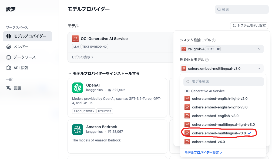Click the Oracle icon beside cohere.embed-english-v3.0

pyautogui.click(x=187, y=116)
